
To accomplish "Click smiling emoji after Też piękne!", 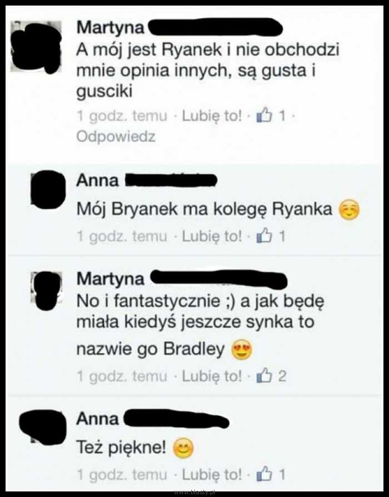I will click(x=183, y=448).
